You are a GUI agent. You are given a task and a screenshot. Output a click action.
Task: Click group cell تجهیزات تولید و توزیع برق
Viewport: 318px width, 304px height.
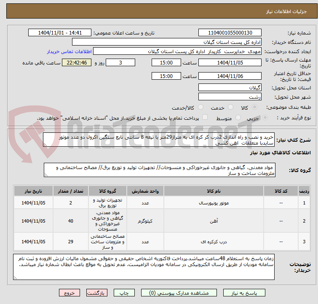pyautogui.click(x=107, y=203)
